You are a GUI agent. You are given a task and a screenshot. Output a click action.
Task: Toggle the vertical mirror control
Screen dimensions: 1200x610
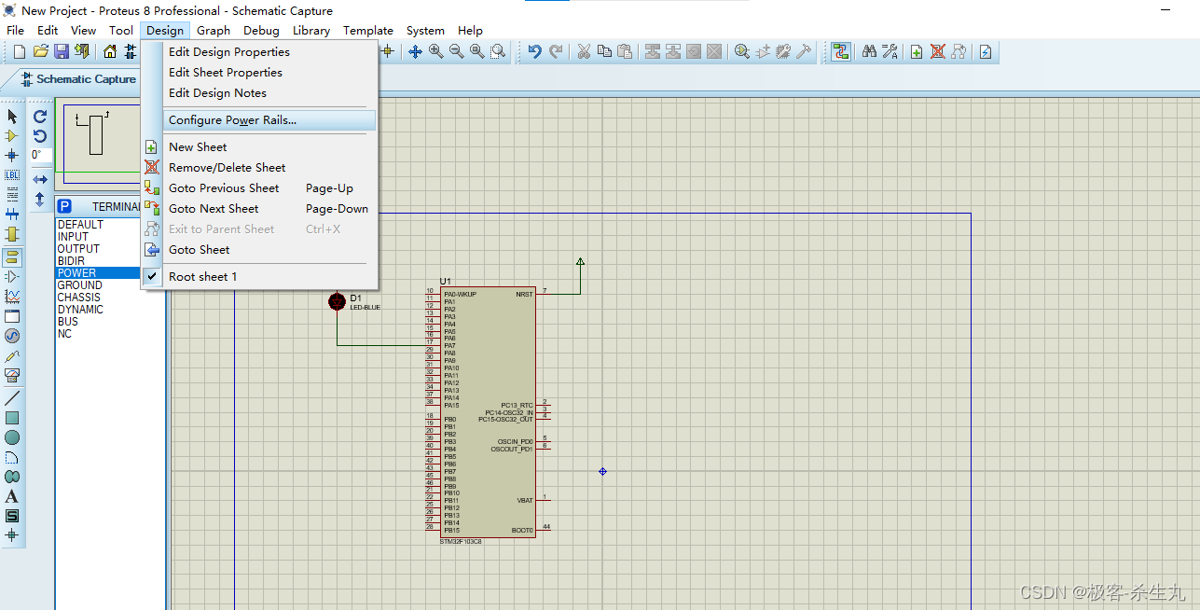coord(39,195)
